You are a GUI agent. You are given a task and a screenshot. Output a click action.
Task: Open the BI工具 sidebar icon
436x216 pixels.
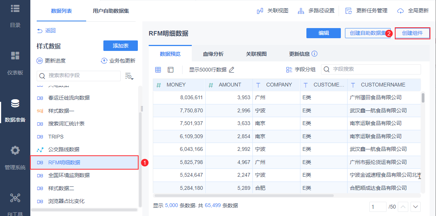(x=15, y=198)
